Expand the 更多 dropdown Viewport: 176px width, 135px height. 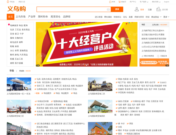pos(166,17)
